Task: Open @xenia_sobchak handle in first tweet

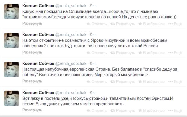Action: pyautogui.click(x=71, y=6)
